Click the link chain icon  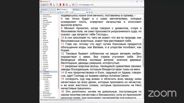[63, 12]
